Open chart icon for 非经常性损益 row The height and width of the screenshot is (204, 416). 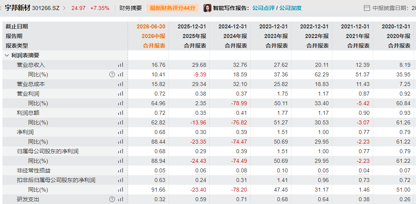tap(121, 170)
